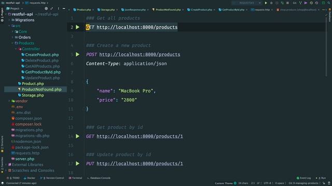The height and width of the screenshot is (186, 332).
Task: Expand the Core folder
Action: (x=12, y=32)
